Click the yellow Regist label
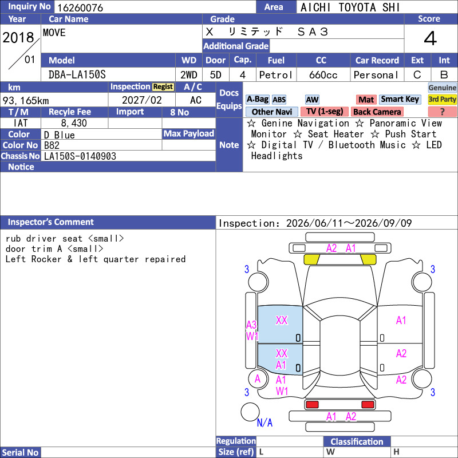 [x=163, y=87]
